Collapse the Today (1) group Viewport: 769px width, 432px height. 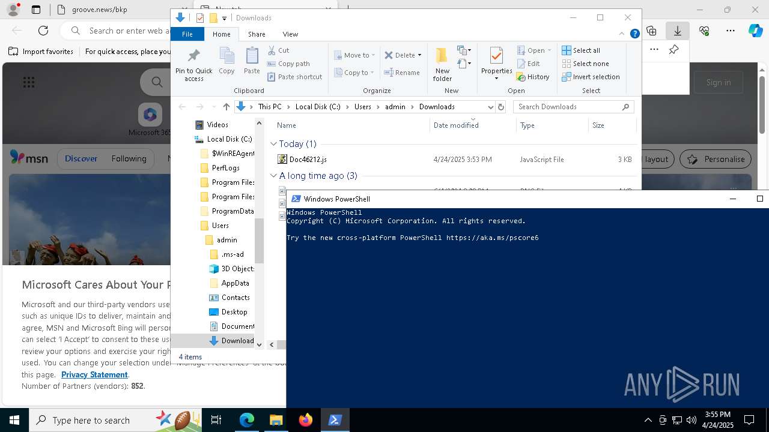coord(273,144)
